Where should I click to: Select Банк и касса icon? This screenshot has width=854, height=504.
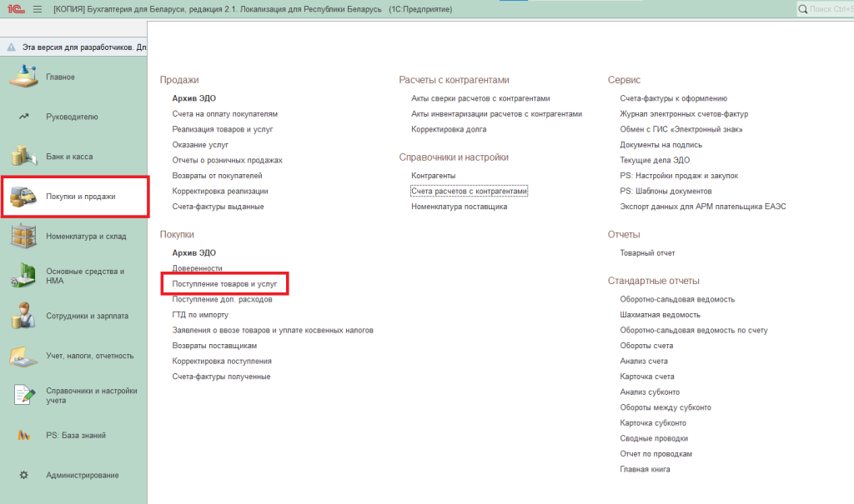tap(23, 156)
